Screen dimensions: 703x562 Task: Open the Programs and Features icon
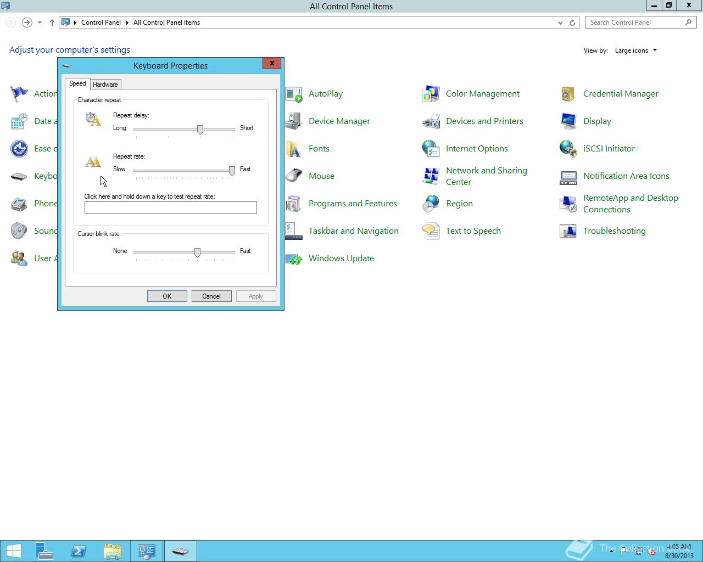pyautogui.click(x=294, y=204)
